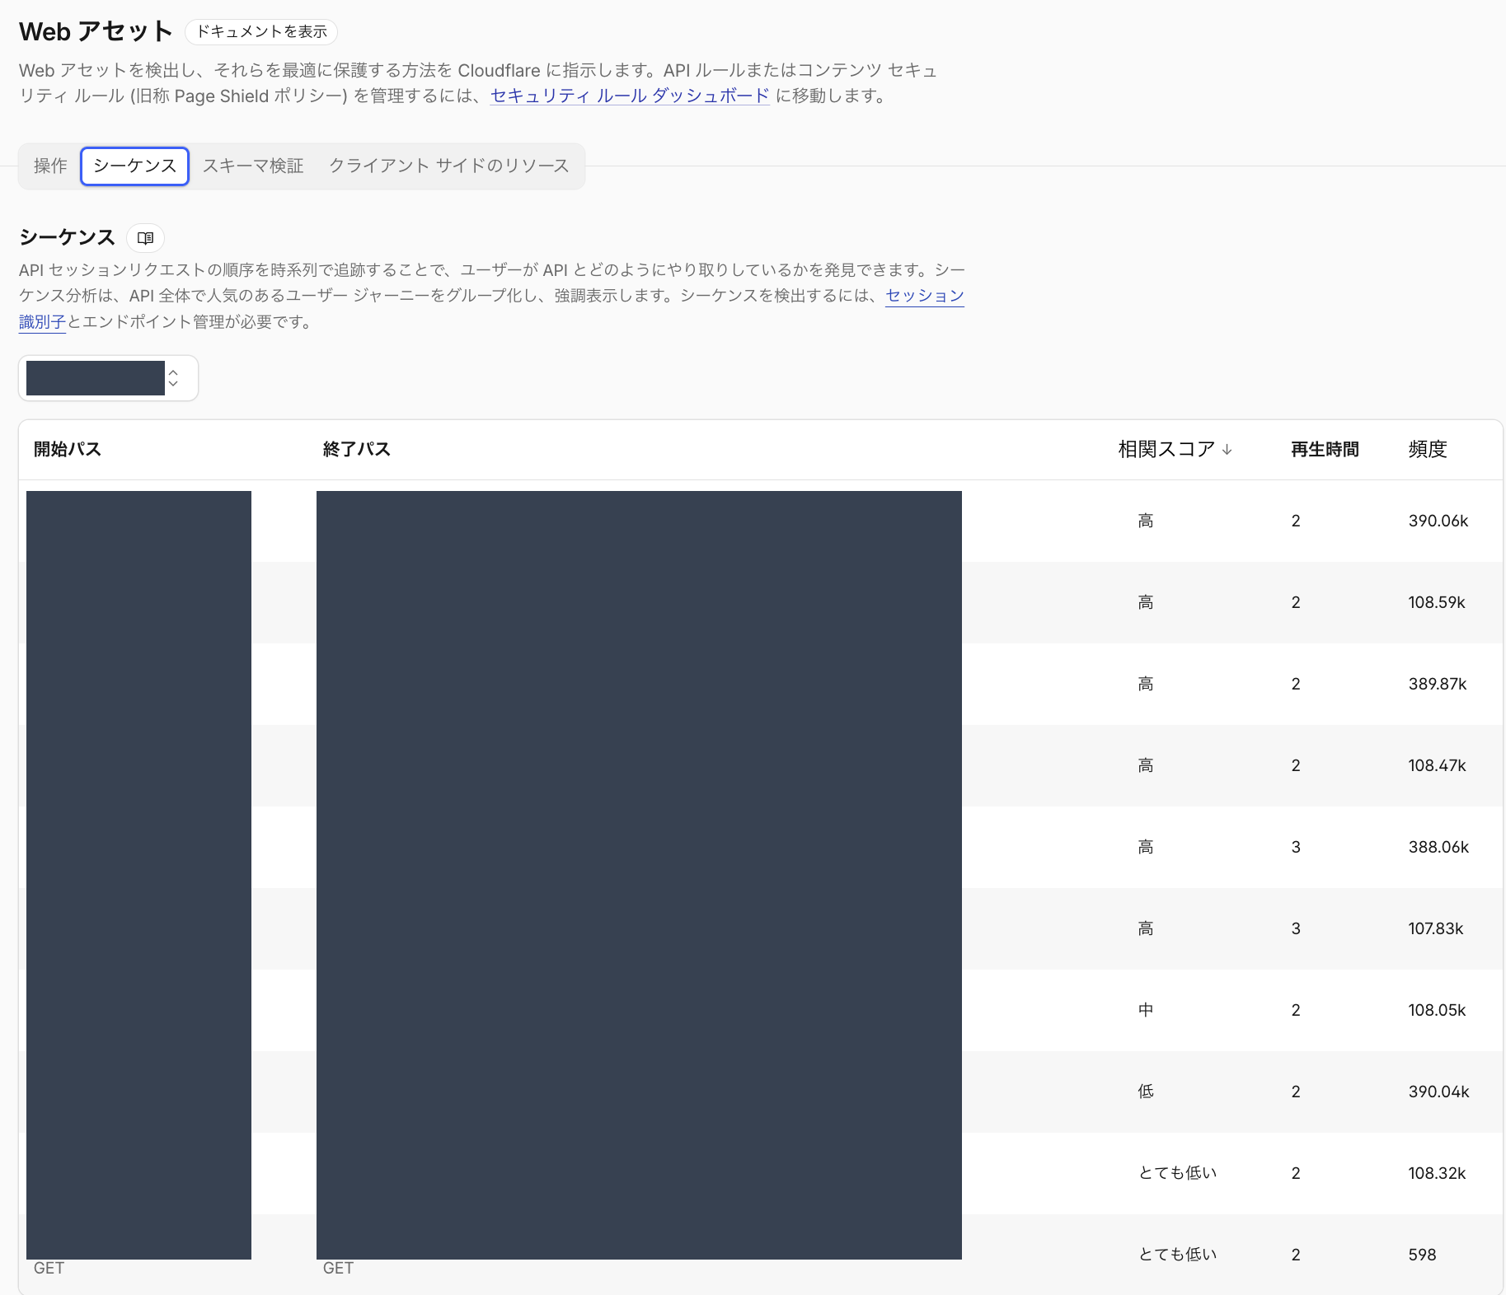This screenshot has width=1506, height=1295.
Task: Select the row with frequency 108.32k
Action: click(x=760, y=1173)
